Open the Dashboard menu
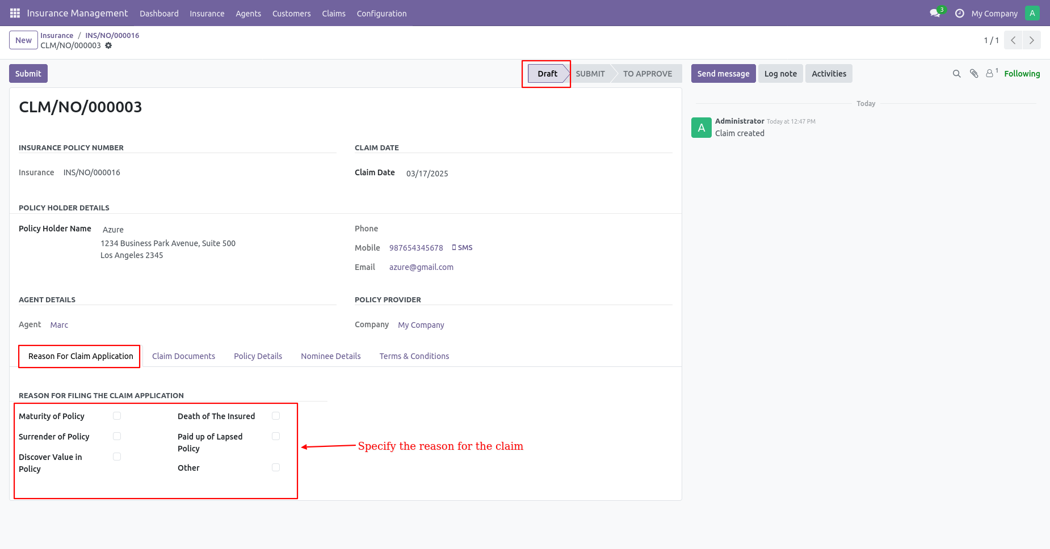1050x549 pixels. coord(159,14)
